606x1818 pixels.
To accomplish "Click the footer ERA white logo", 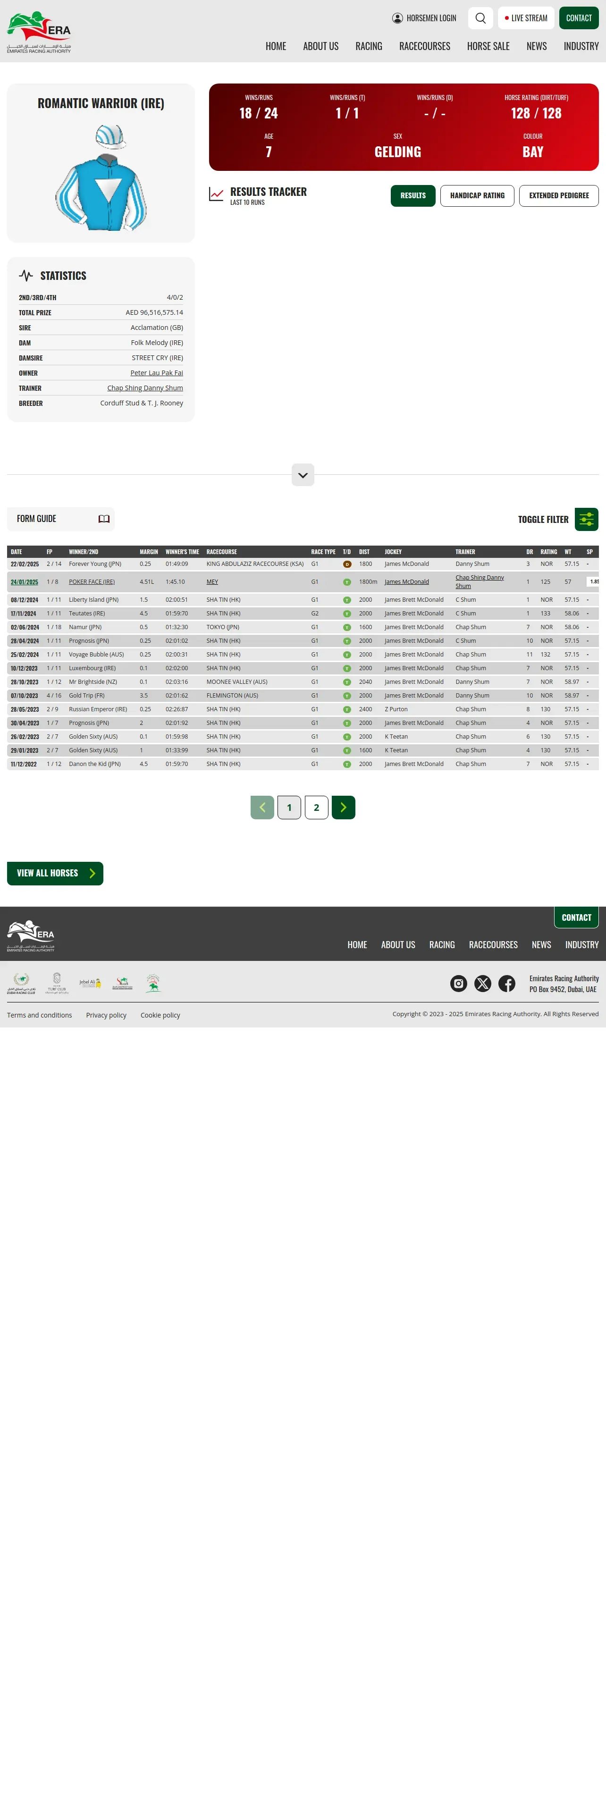I will click(x=30, y=935).
